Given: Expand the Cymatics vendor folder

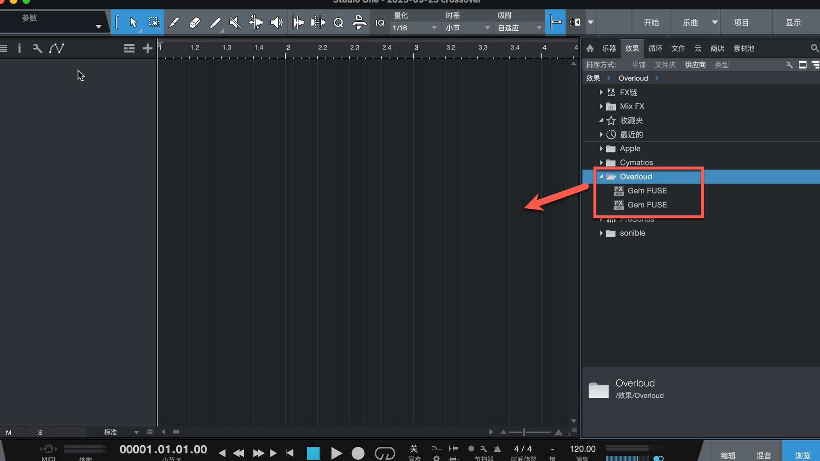Looking at the screenshot, I should tap(601, 163).
